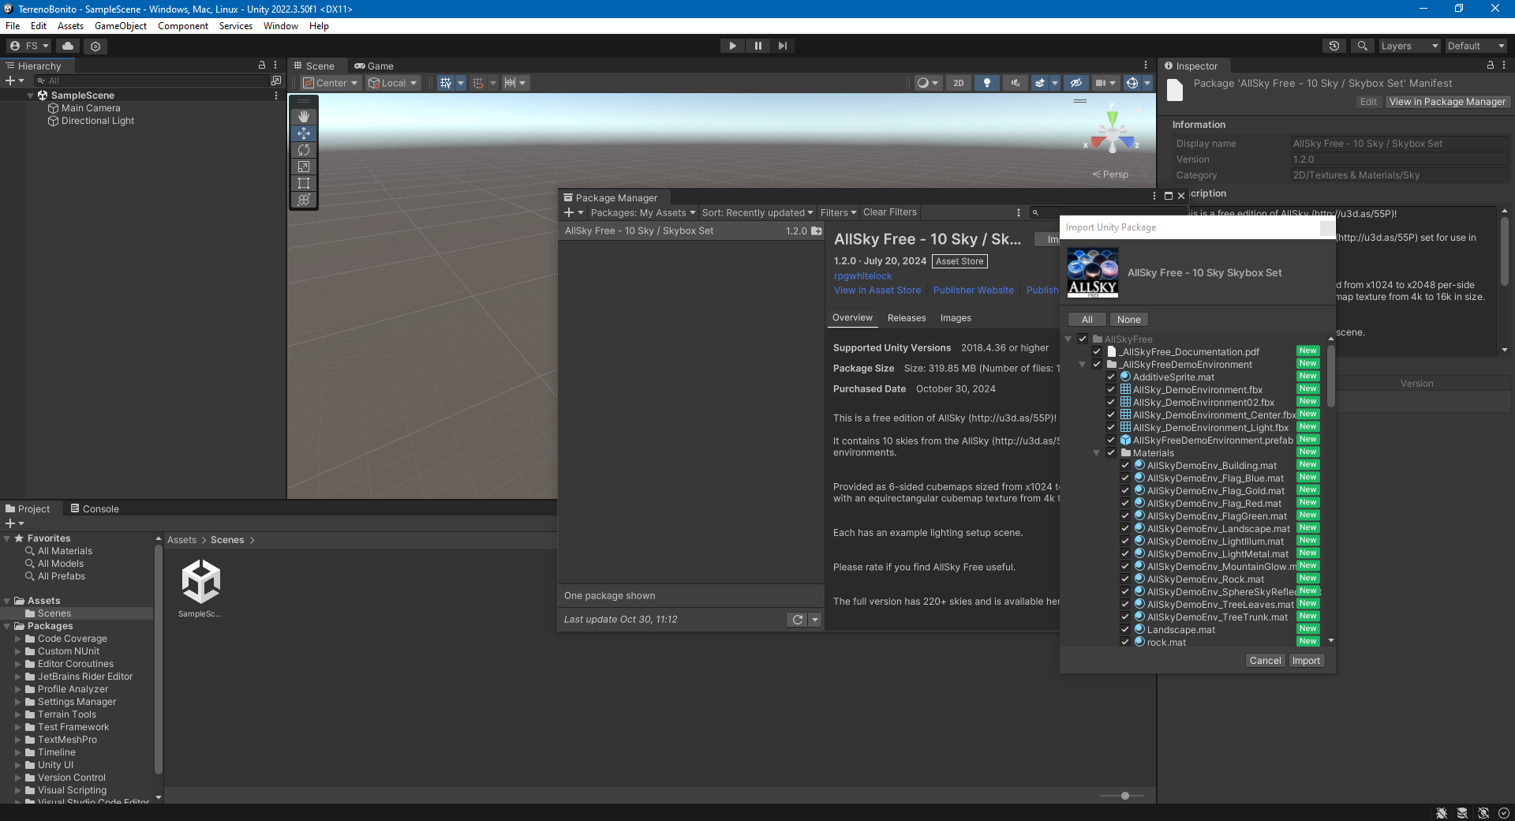Collapse the _AllSkyFreeDemoEnvironment folder
The image size is (1515, 821).
(1082, 365)
